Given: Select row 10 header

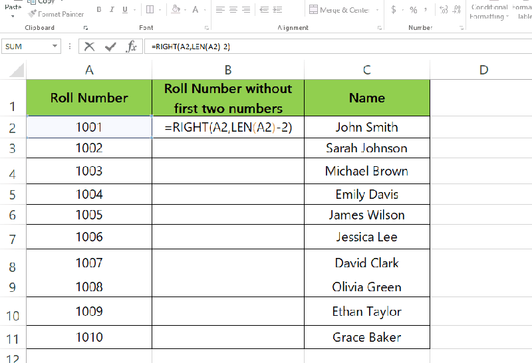Looking at the screenshot, I should [x=13, y=311].
